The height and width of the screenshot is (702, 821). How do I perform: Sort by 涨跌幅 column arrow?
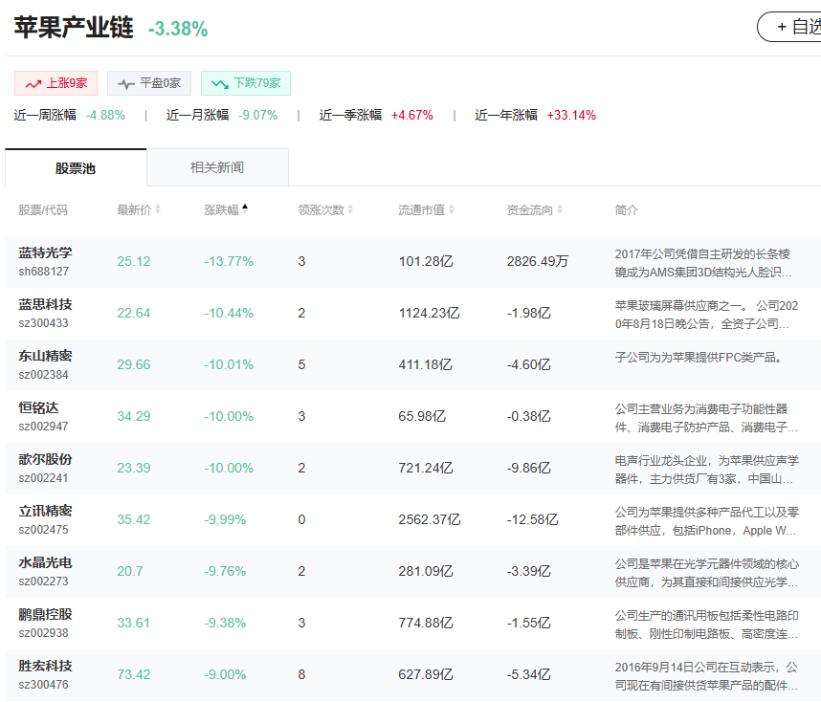point(245,209)
